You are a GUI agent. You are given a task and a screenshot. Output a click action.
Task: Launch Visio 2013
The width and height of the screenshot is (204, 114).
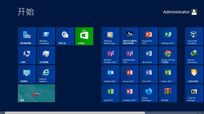pyautogui.click(x=149, y=74)
